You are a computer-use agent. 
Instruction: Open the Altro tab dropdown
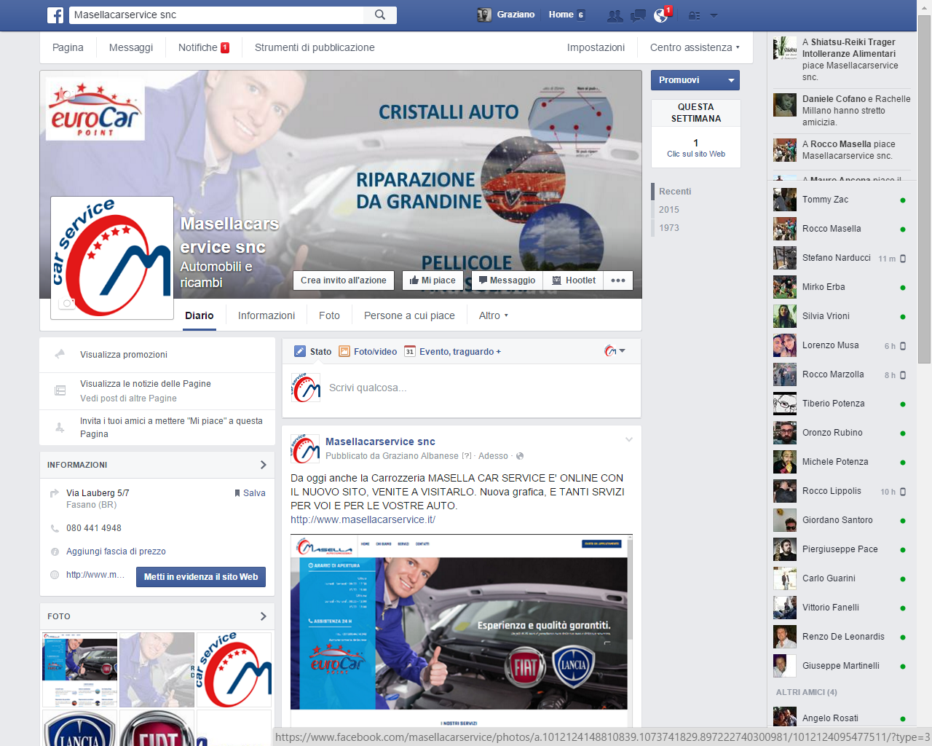494,315
